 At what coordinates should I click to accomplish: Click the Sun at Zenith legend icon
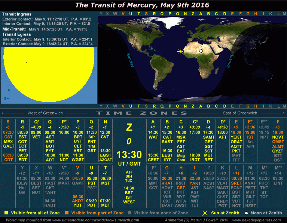(x=205, y=213)
